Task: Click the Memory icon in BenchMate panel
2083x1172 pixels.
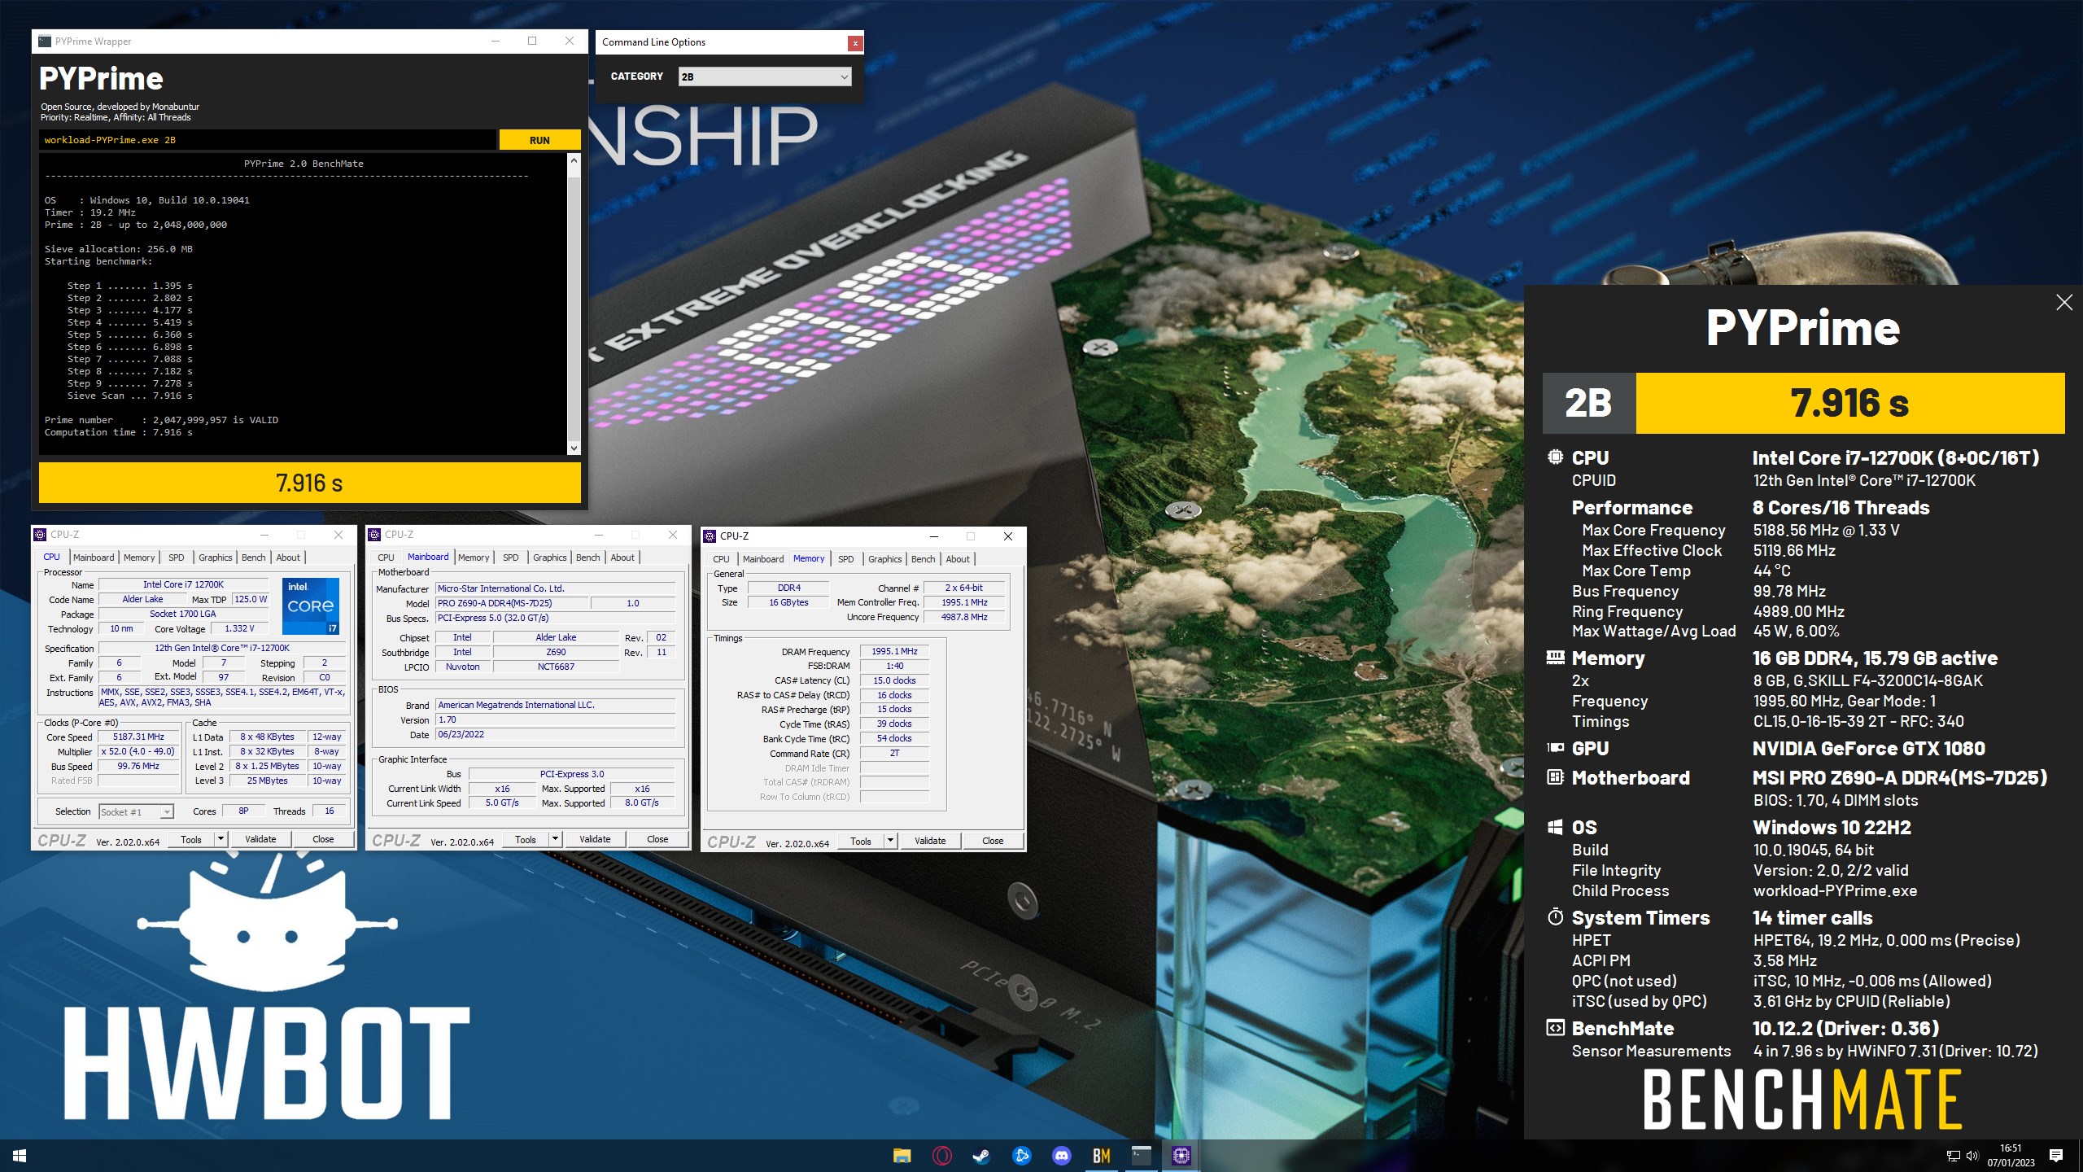Action: point(1555,658)
